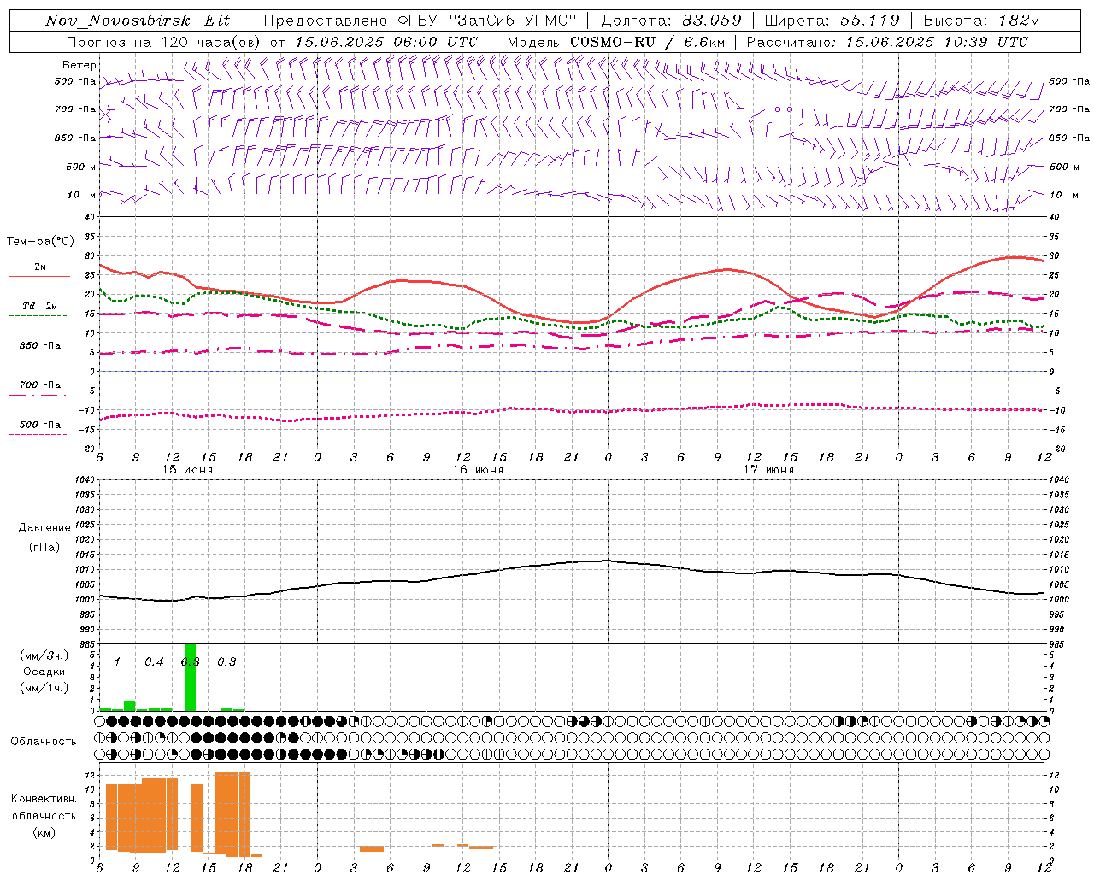Click the "16 июня" date label
Viewport: 1094px width, 875px height.
[x=478, y=470]
